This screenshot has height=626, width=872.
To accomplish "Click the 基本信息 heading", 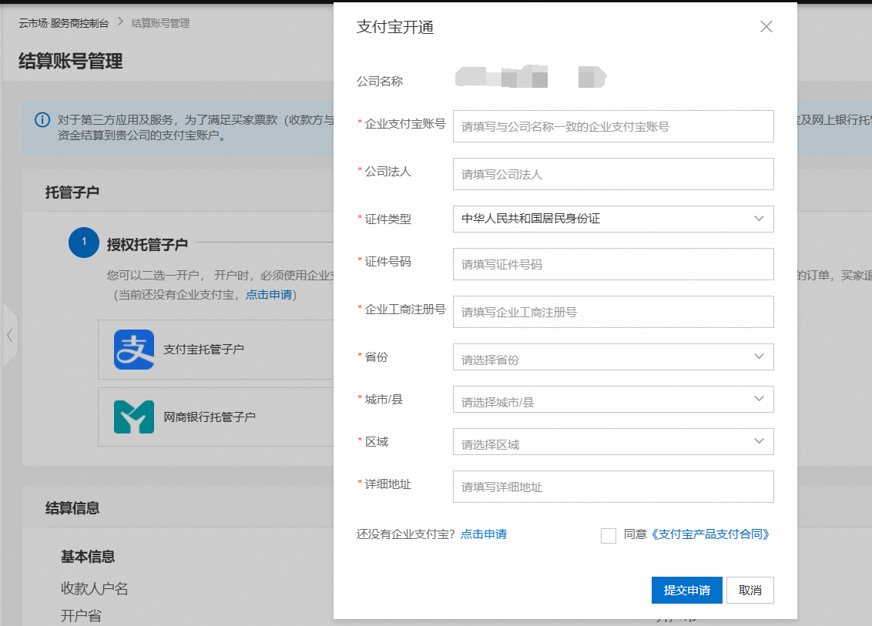I will pyautogui.click(x=88, y=557).
